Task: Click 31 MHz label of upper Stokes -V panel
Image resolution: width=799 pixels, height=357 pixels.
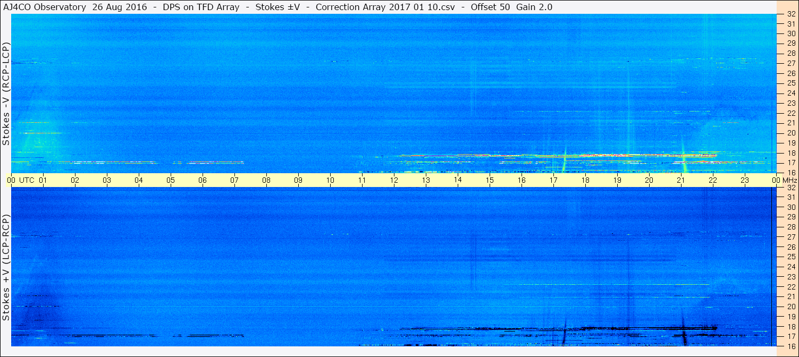Action: [791, 24]
